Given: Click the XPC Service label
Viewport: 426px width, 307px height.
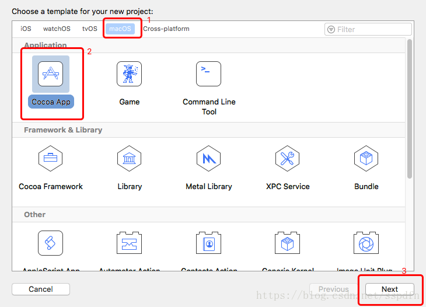Looking at the screenshot, I should click(x=288, y=187).
